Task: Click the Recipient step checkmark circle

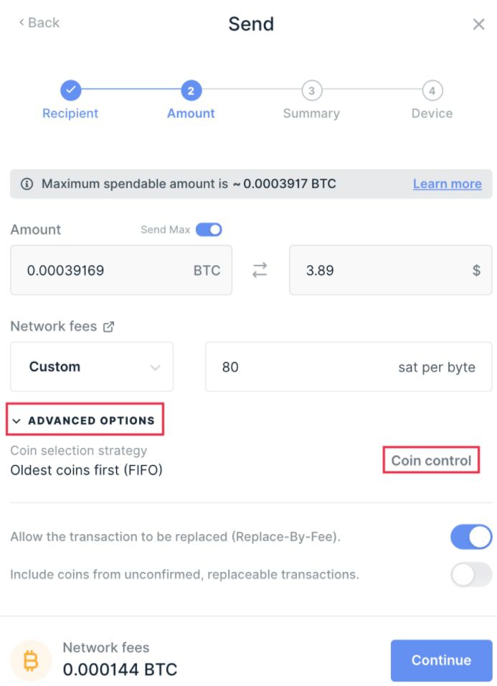Action: coord(71,90)
